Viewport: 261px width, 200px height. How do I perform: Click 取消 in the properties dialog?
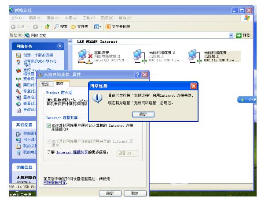pyautogui.click(x=135, y=193)
